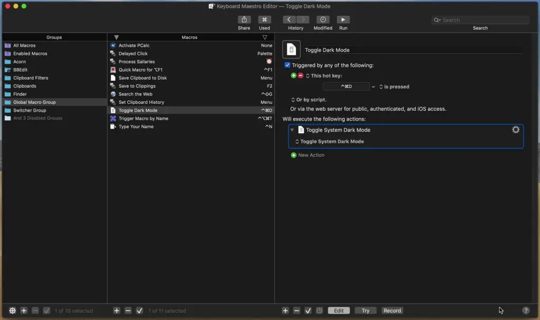The width and height of the screenshot is (540, 320).
Task: Click the green New Action plus icon
Action: [x=293, y=155]
